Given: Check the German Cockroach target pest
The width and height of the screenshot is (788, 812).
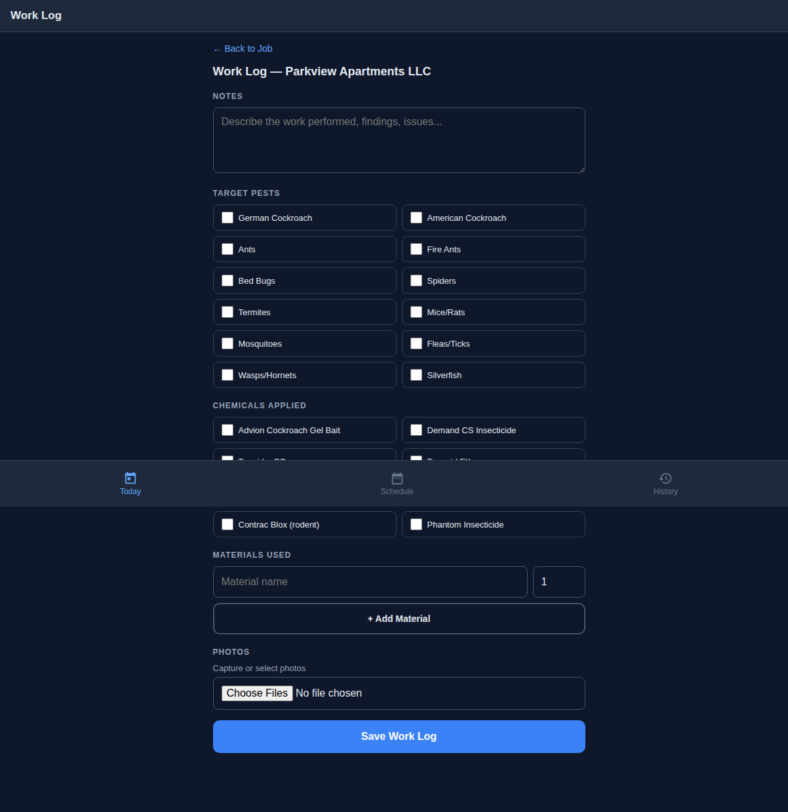Looking at the screenshot, I should point(227,217).
